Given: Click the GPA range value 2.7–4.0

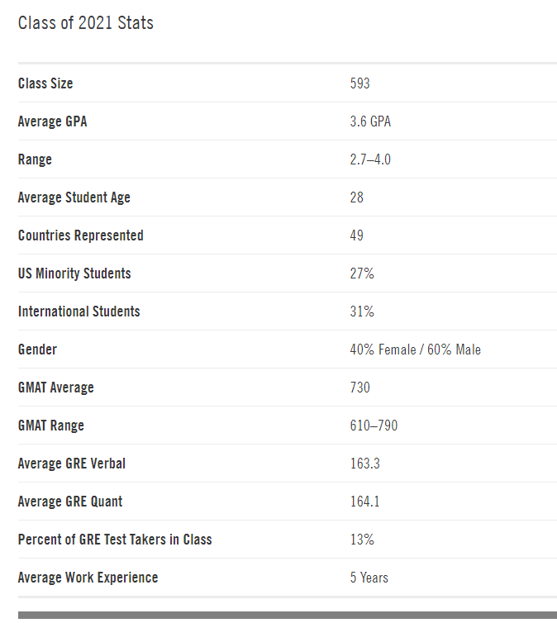Looking at the screenshot, I should [370, 159].
